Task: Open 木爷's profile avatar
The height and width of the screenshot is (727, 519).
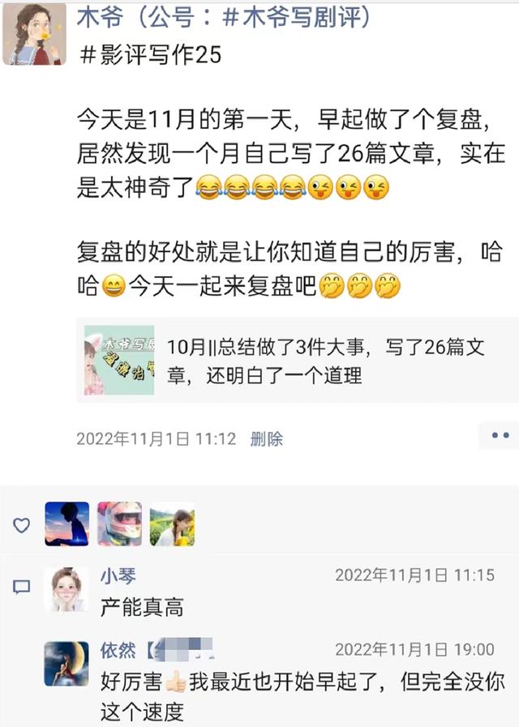Action: coord(34,33)
